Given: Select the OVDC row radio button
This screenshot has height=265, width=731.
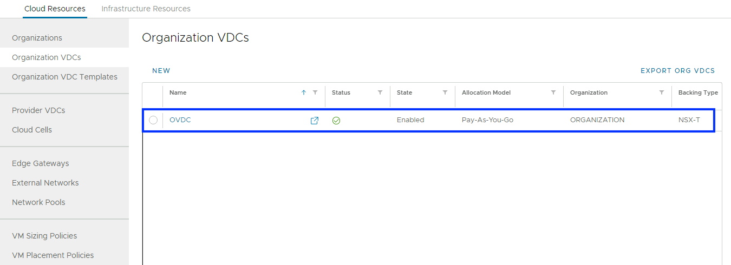Looking at the screenshot, I should pos(153,120).
